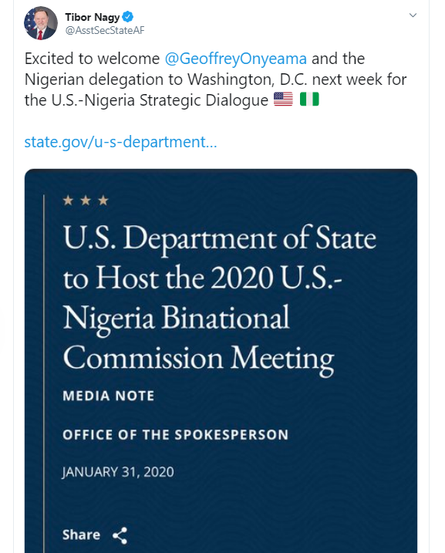Click the JANUARY 31, 2020 date
445x553 pixels.
[x=118, y=472]
